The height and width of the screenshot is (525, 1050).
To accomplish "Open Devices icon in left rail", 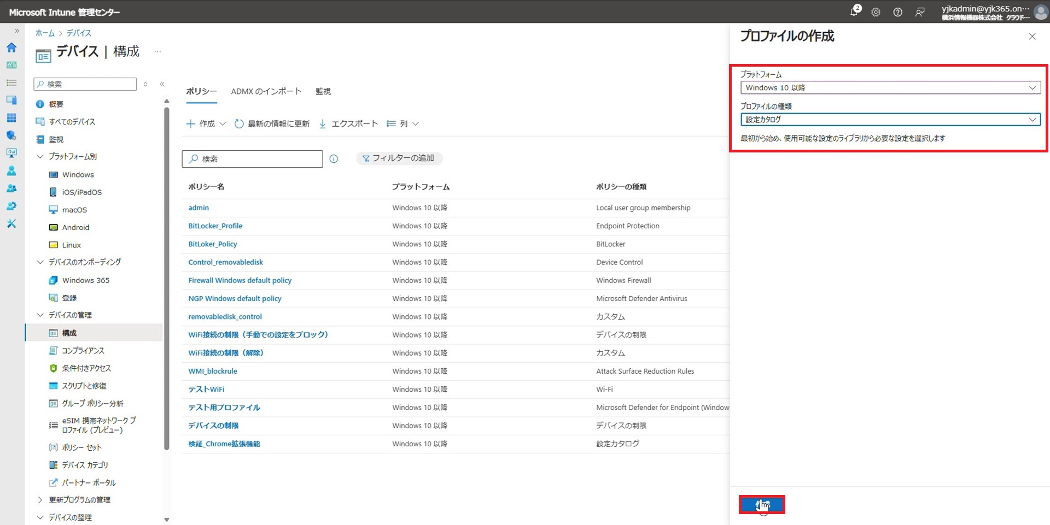I will pyautogui.click(x=11, y=100).
